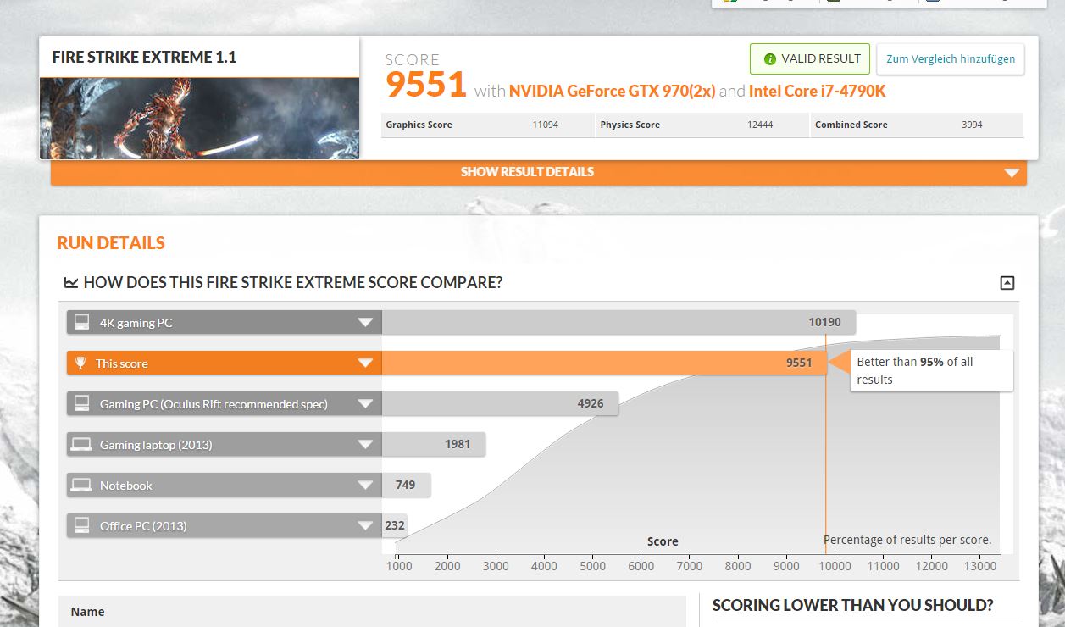Click the green Valid Result check icon
1065x627 pixels.
point(769,59)
